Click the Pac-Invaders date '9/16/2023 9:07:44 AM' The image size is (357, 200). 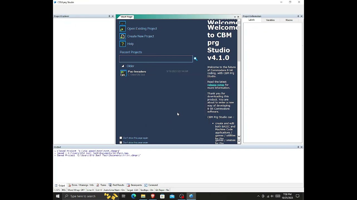[x=177, y=71]
